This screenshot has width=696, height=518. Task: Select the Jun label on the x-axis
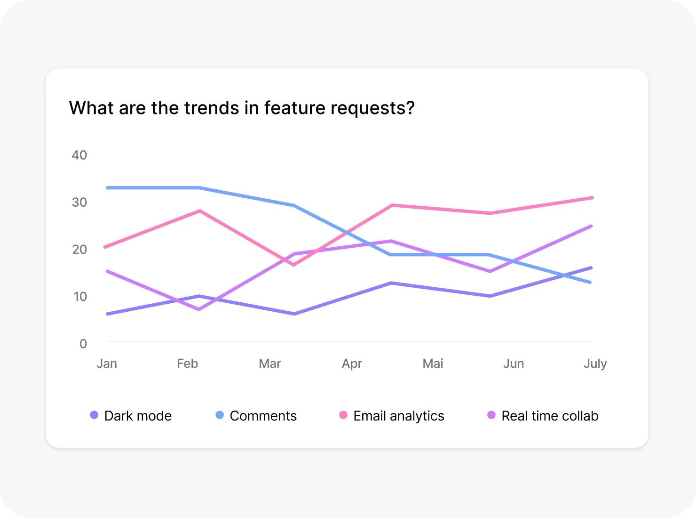[514, 364]
